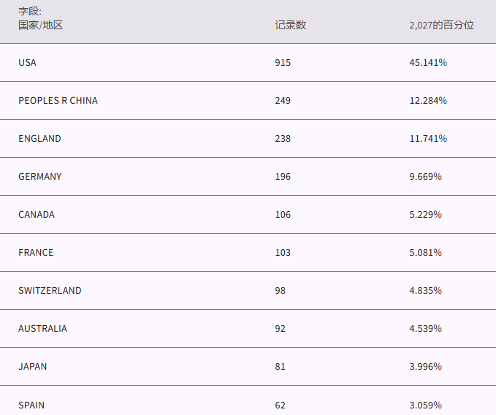Click the 11.741% percentage value

click(428, 139)
